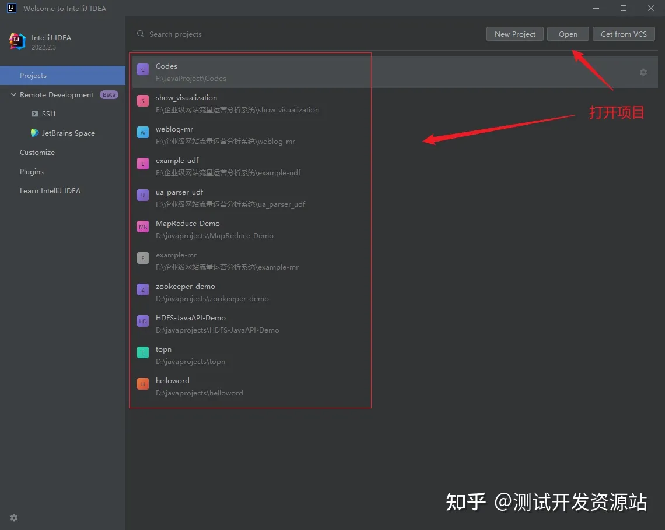This screenshot has width=665, height=530.
Task: Focus the Search projects field
Action: click(x=175, y=34)
